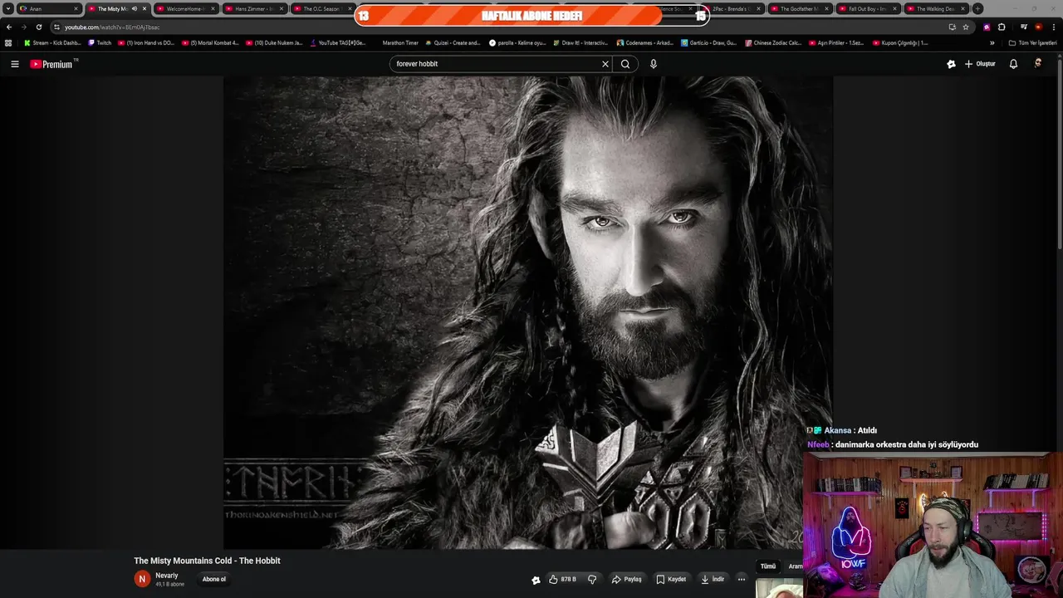Open more actions three-dot menu

[x=742, y=579]
